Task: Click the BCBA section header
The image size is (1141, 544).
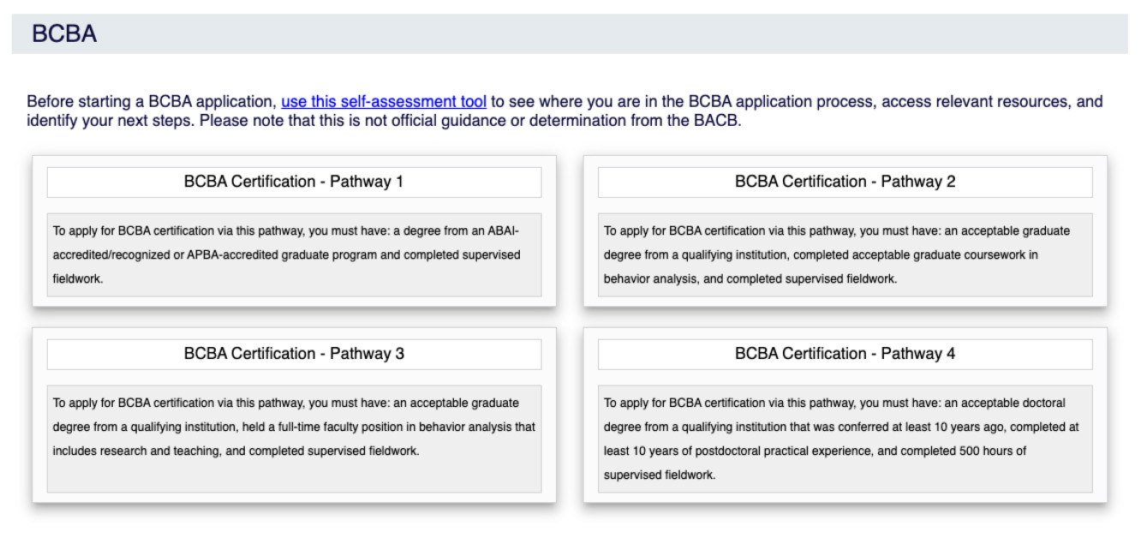Action: tap(570, 34)
